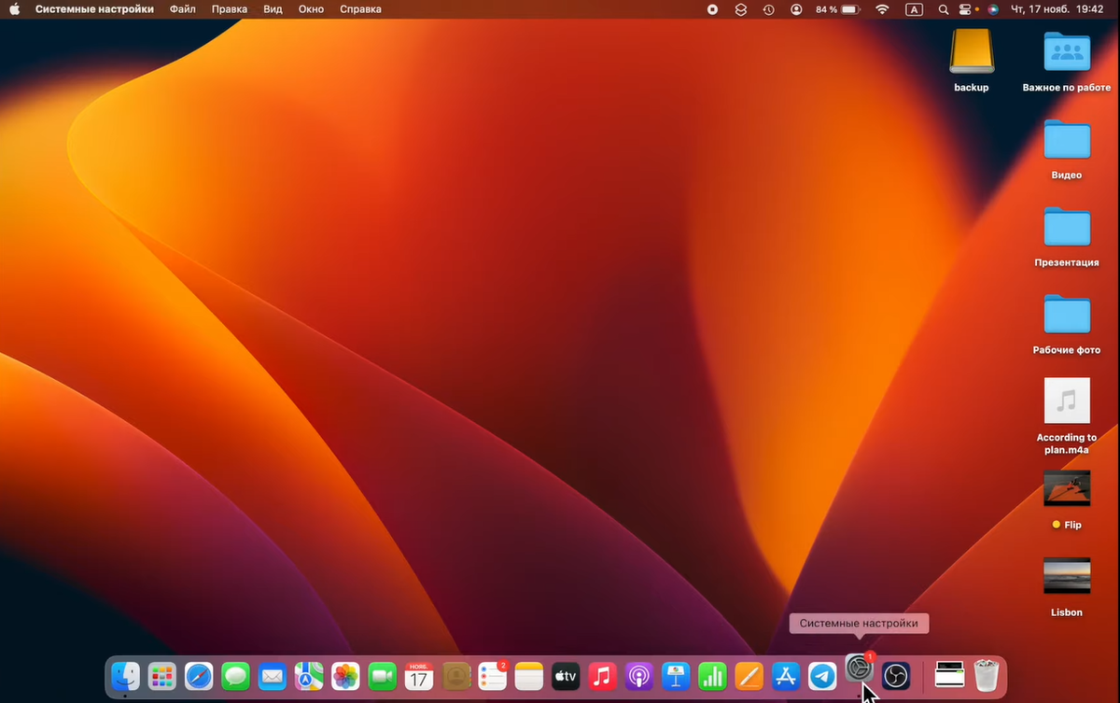The width and height of the screenshot is (1120, 703).
Task: Open the Mail app in Dock
Action: point(273,676)
